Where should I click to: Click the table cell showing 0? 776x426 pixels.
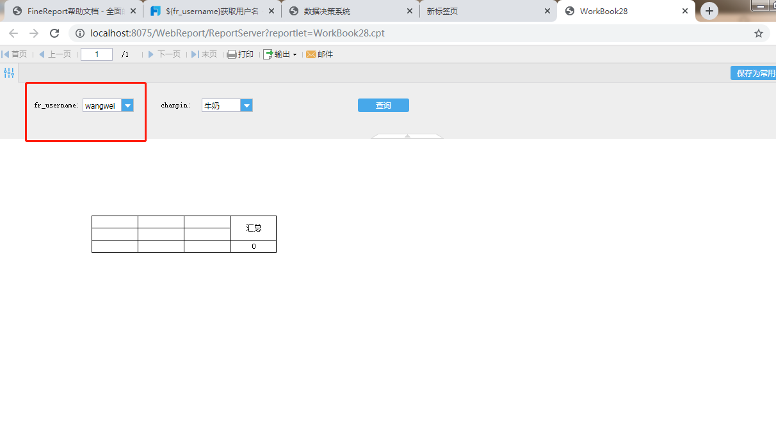pyautogui.click(x=254, y=246)
